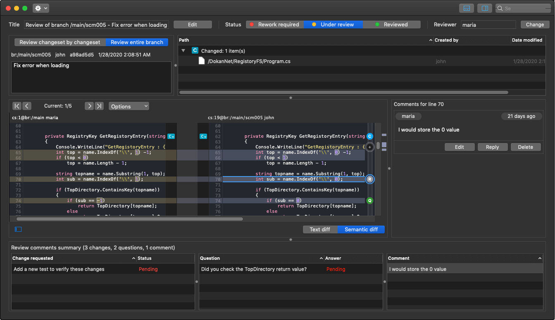Open the diff Options dropdown
The height and width of the screenshot is (320, 555).
pos(129,106)
